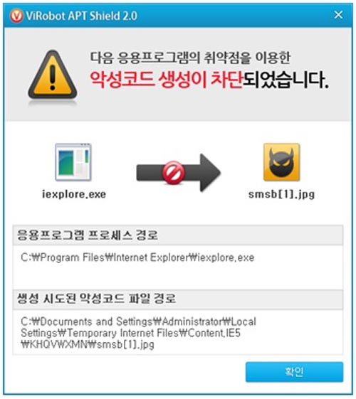Viewport: 356px width, 399px height.
Task: Click the black 되었습니다 text in banner
Action: [286, 80]
